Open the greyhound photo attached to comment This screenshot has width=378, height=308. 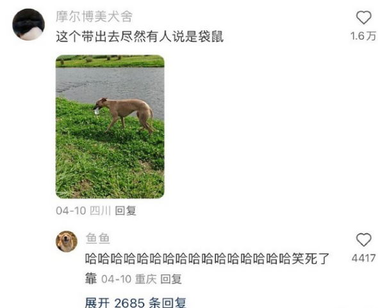click(x=110, y=127)
